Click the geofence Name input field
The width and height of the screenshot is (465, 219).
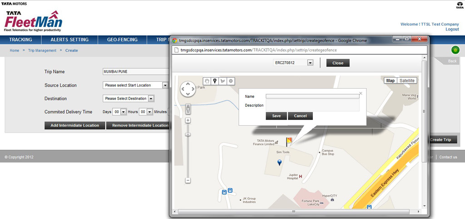click(x=312, y=96)
